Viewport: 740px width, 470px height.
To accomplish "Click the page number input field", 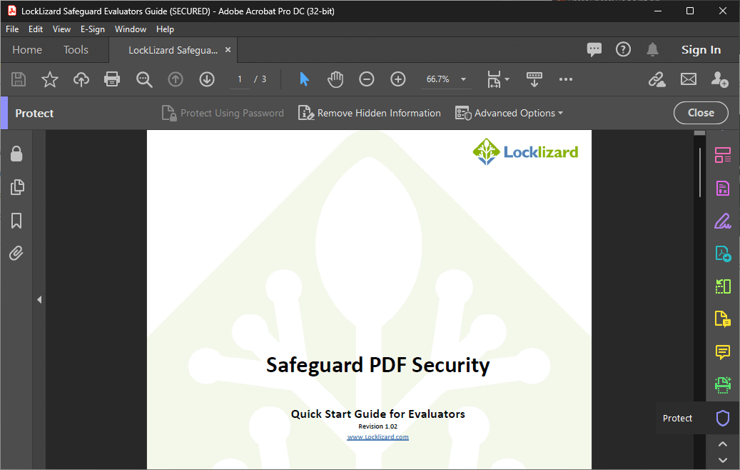I will 240,79.
